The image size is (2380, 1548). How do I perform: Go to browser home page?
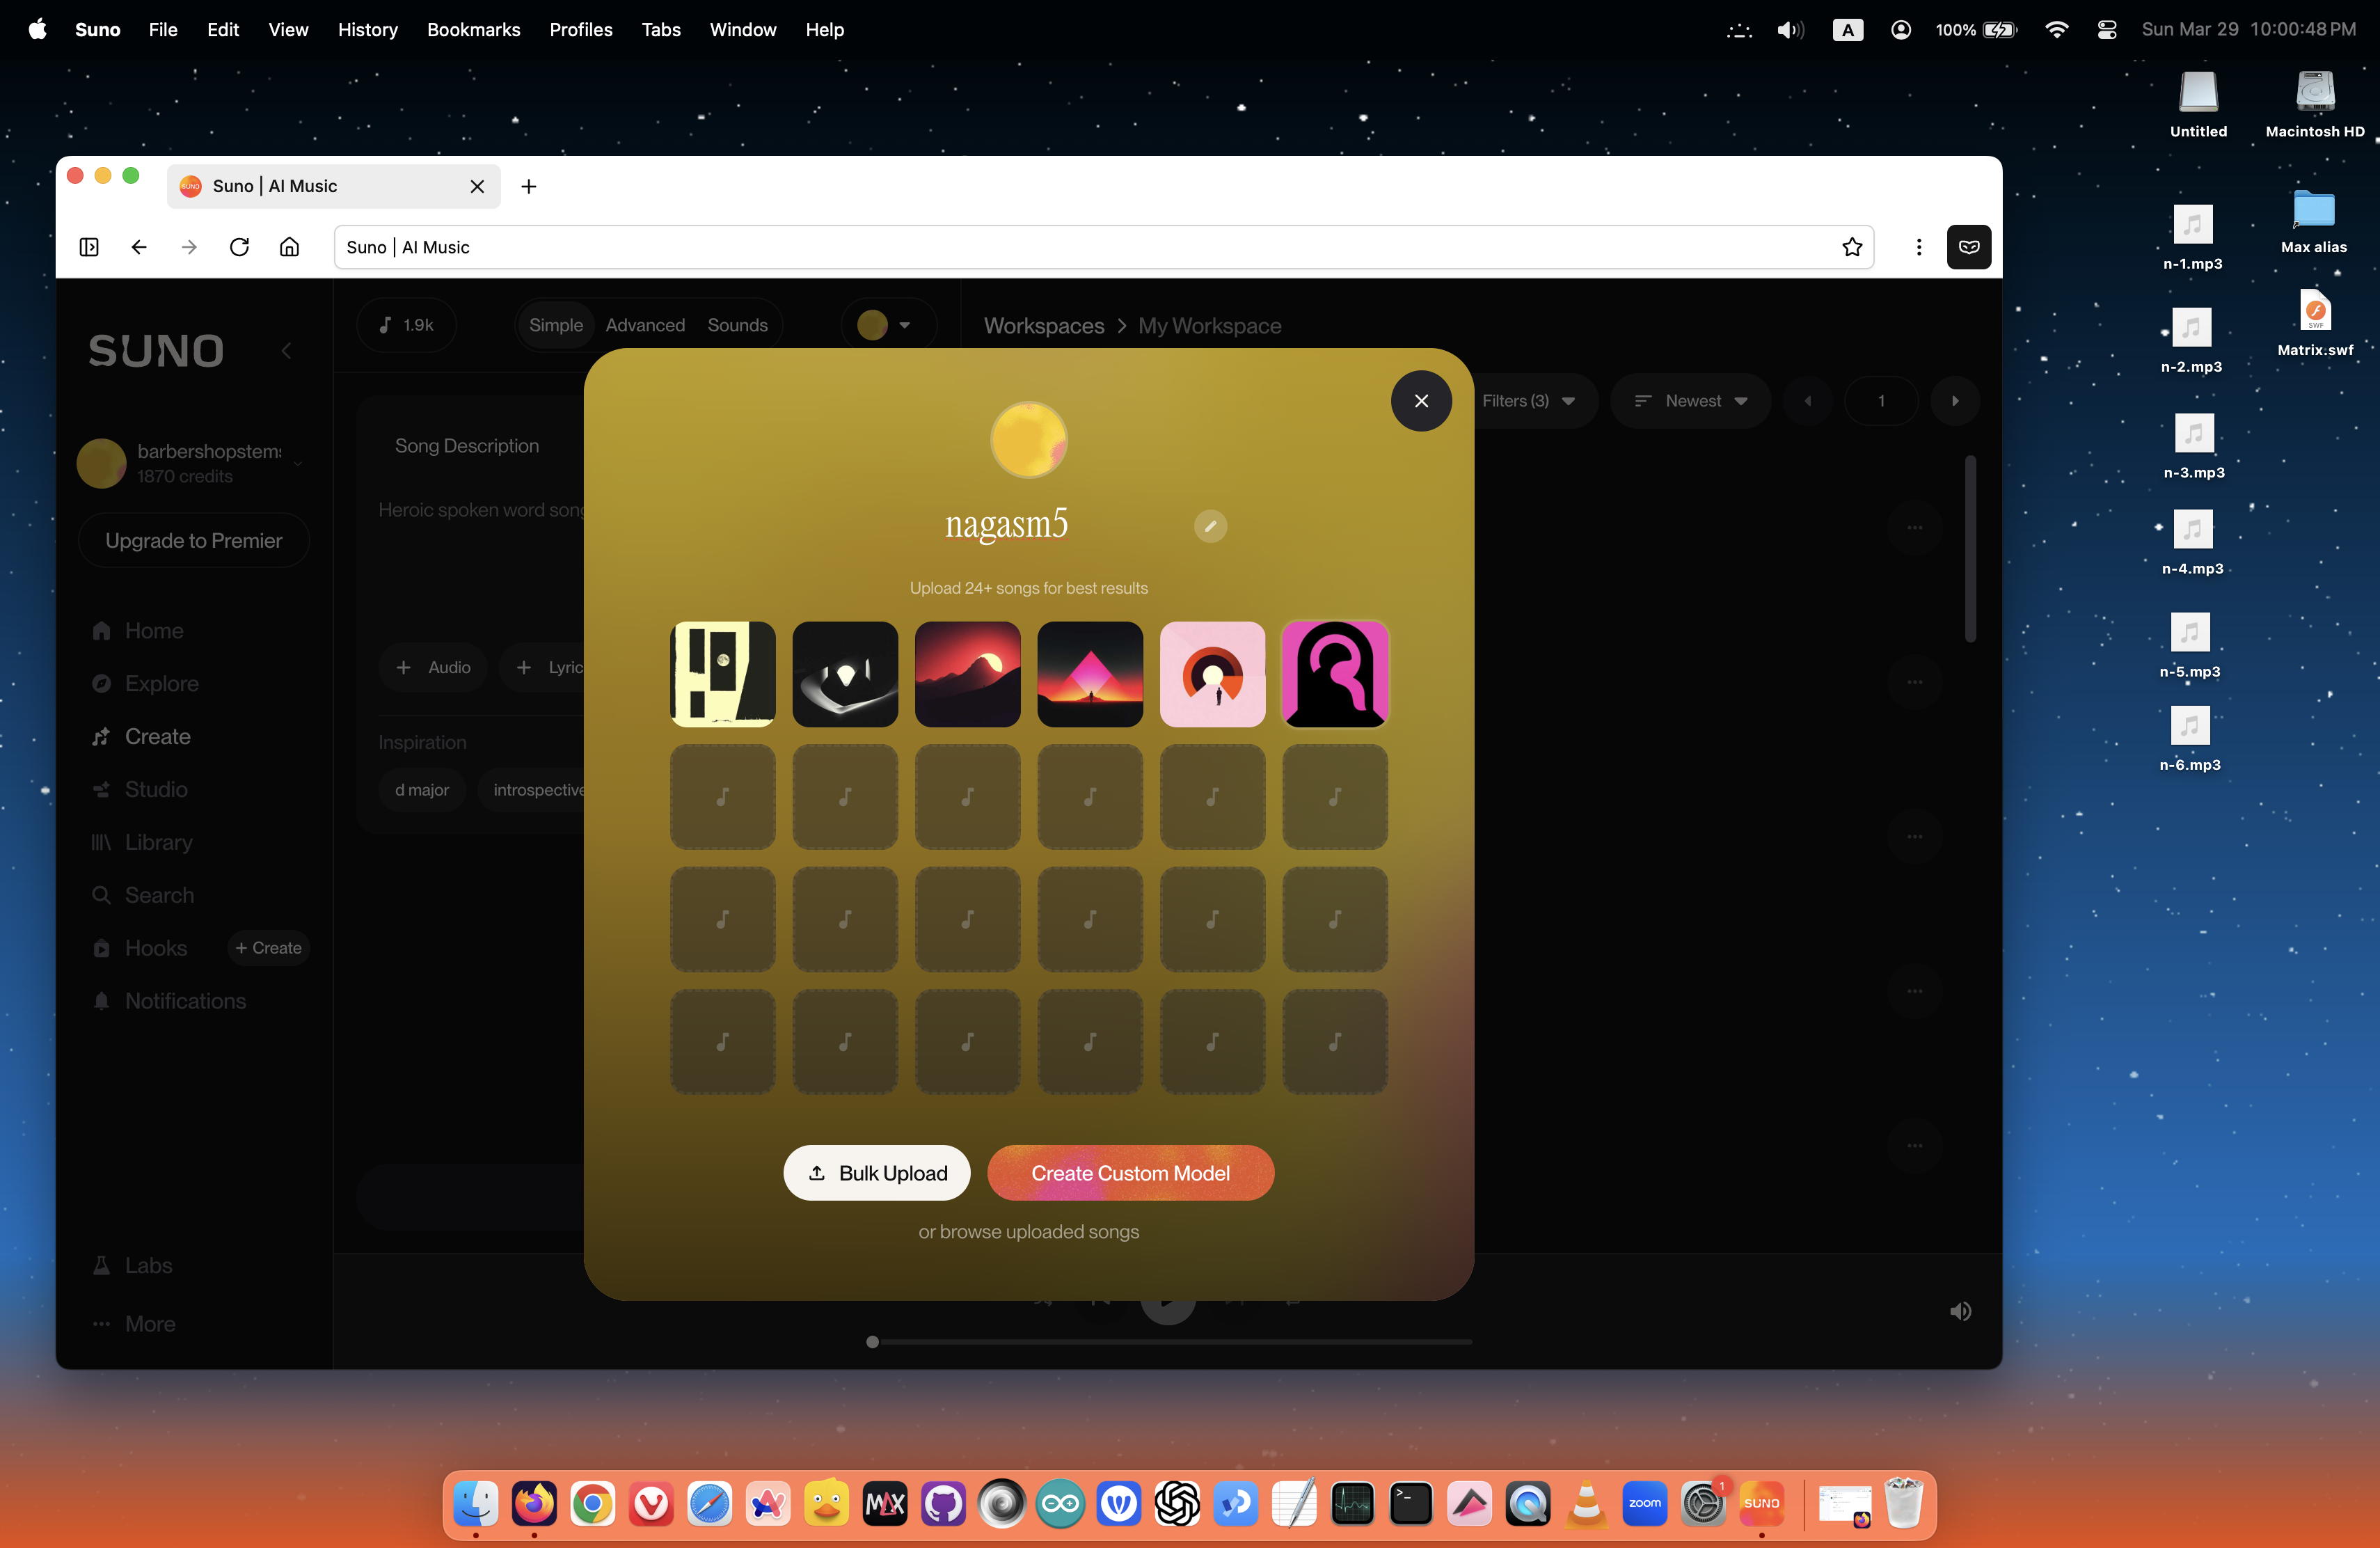289,247
